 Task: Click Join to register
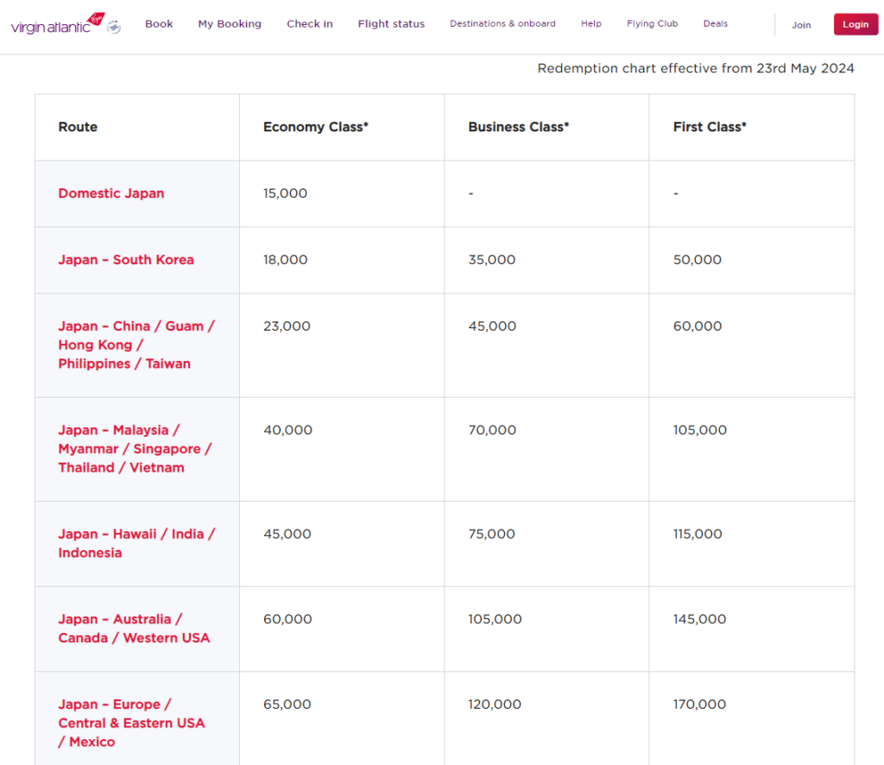tap(801, 25)
